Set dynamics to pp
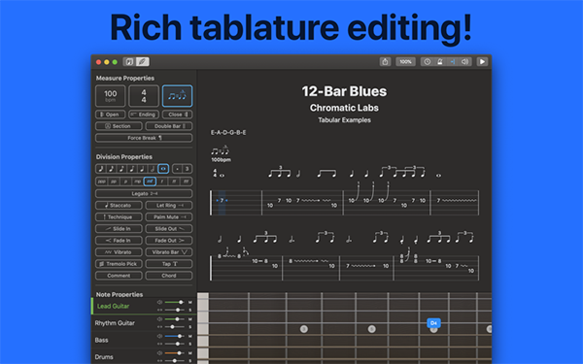The width and height of the screenshot is (583, 364). (x=114, y=182)
